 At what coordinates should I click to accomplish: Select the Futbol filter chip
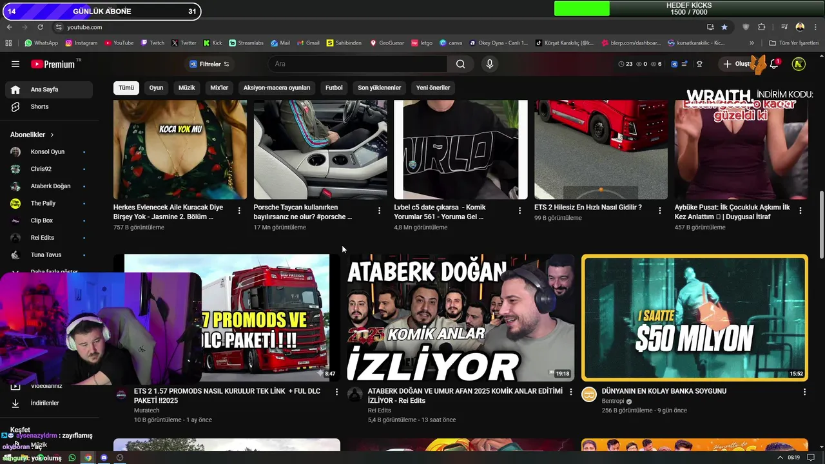point(334,88)
